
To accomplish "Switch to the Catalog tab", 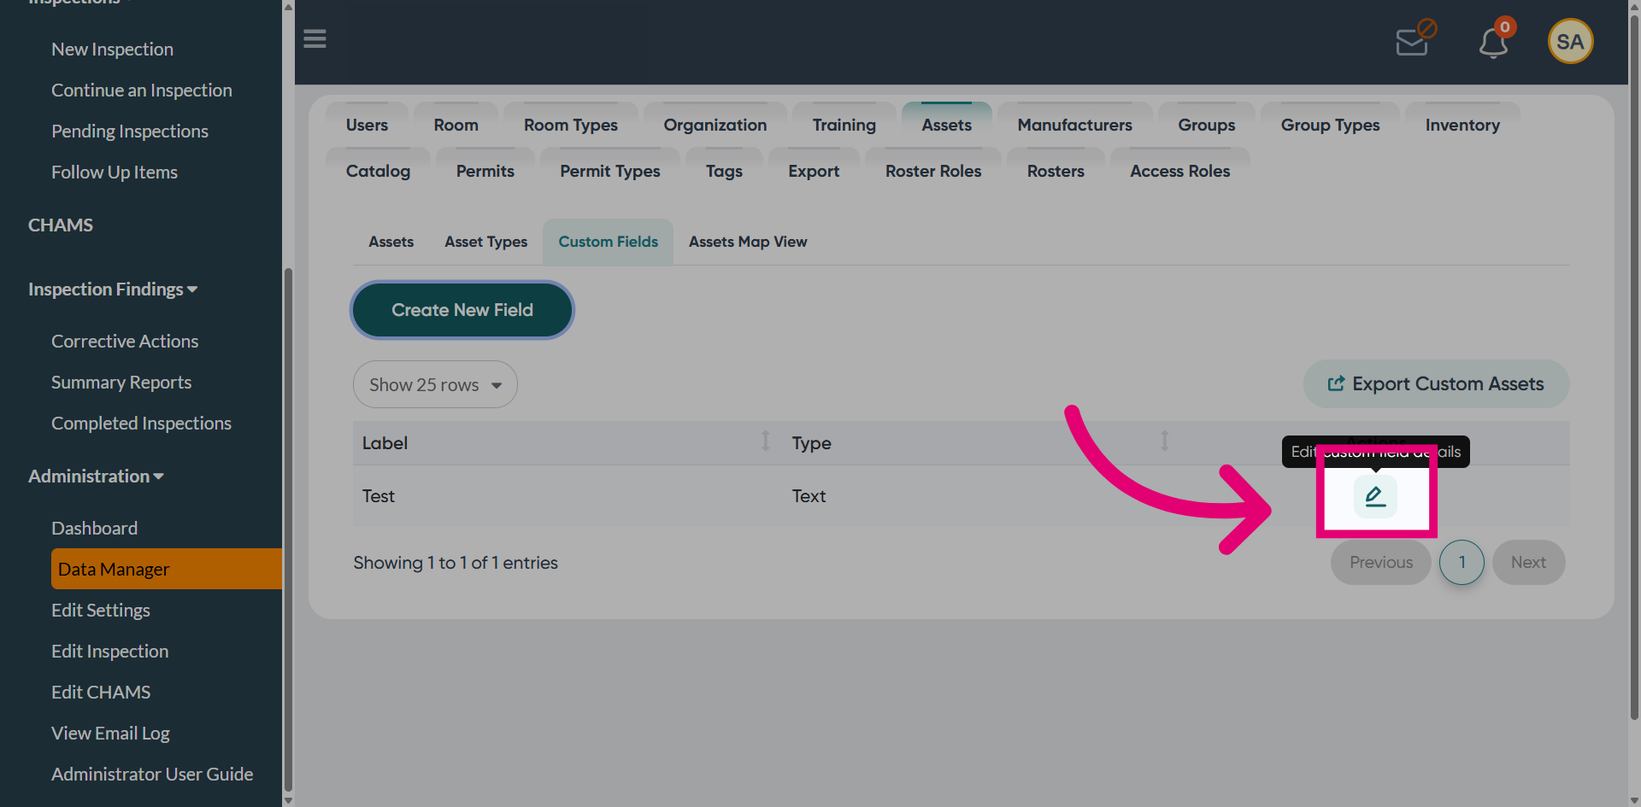I will coord(378,171).
